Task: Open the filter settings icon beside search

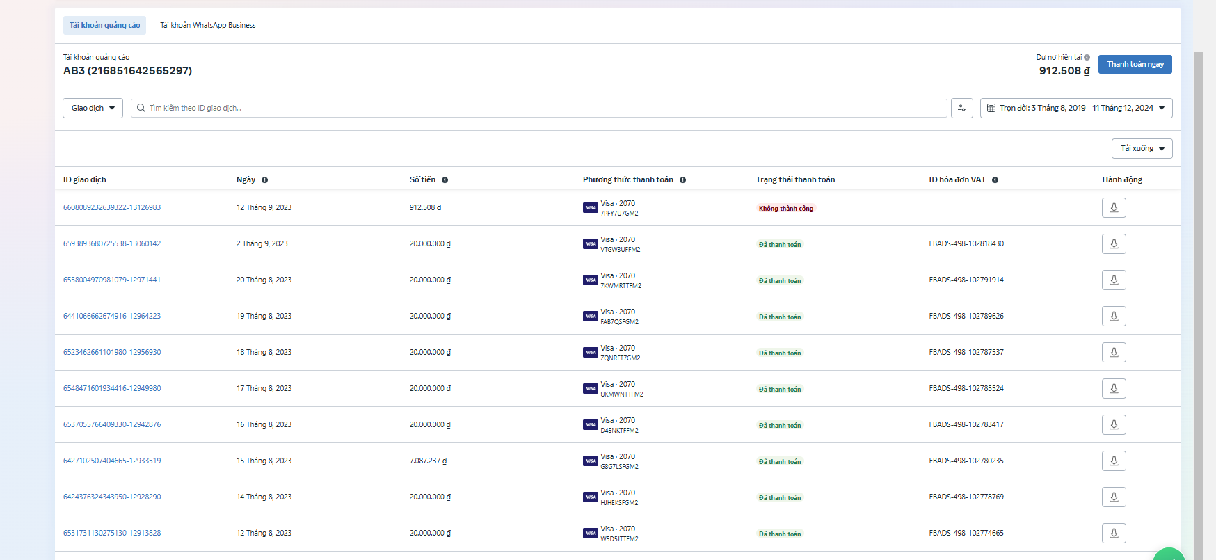Action: 961,109
